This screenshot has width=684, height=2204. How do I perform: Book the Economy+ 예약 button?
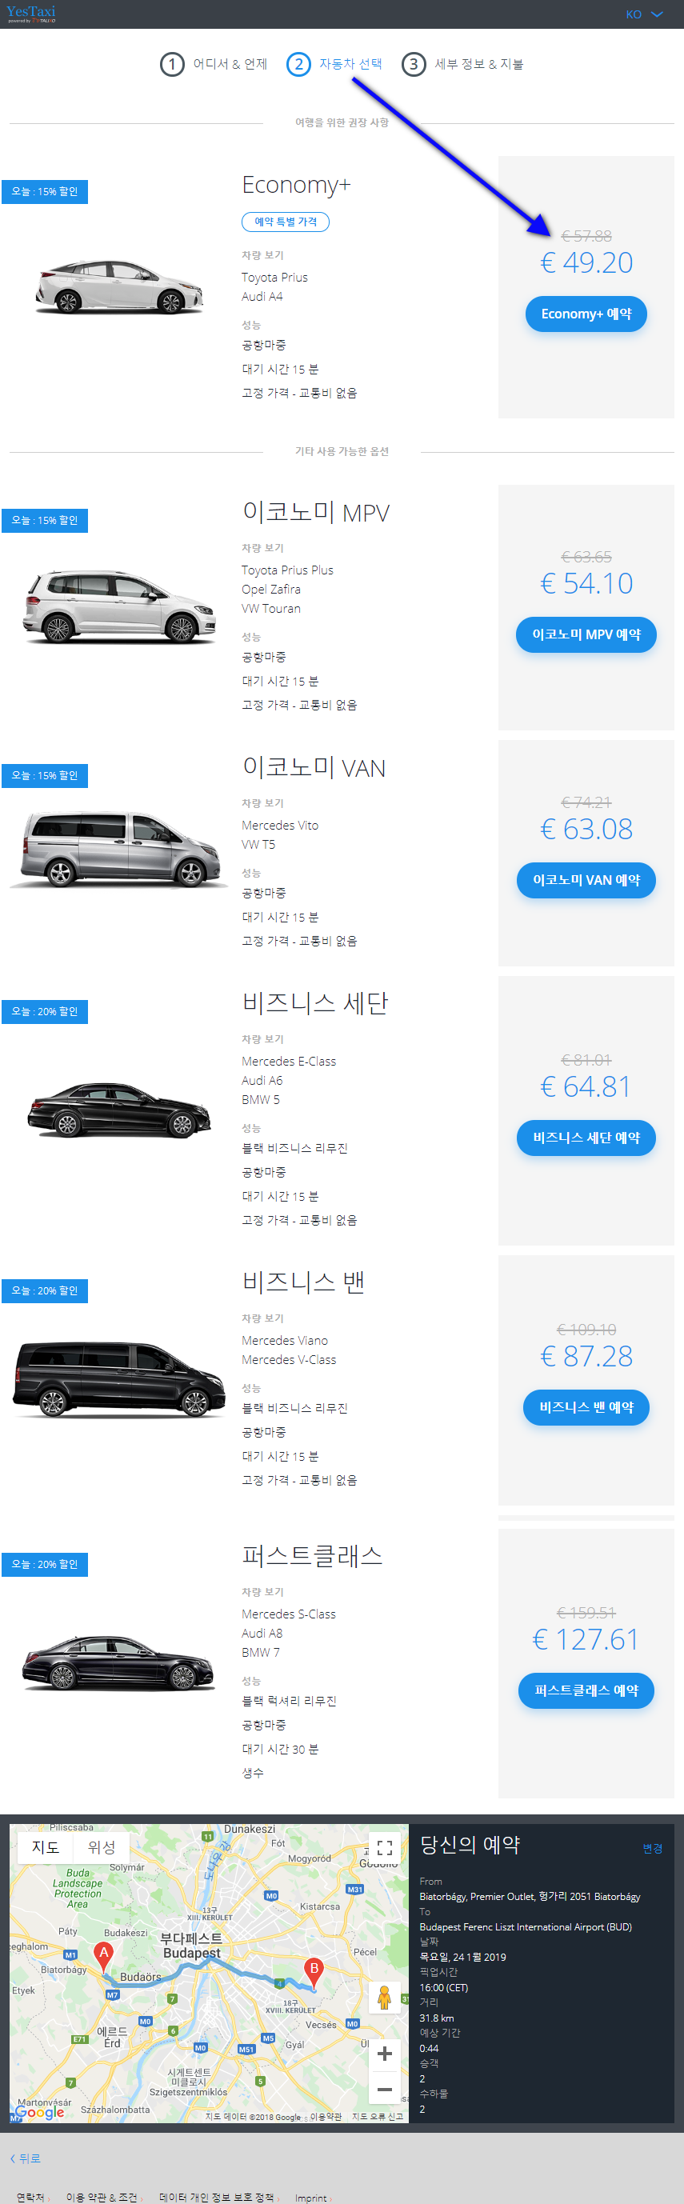pyautogui.click(x=586, y=314)
